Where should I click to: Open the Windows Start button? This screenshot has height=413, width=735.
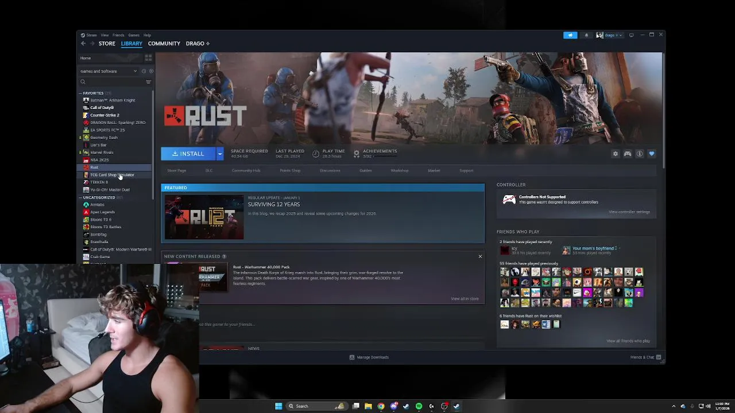coord(278,406)
